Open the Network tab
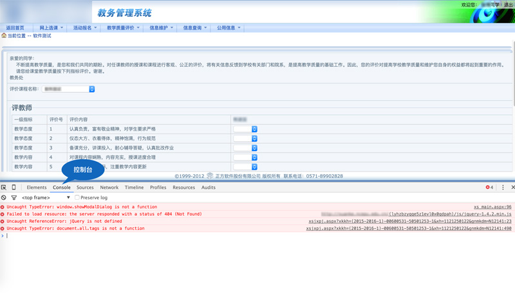515x293 pixels. click(109, 188)
